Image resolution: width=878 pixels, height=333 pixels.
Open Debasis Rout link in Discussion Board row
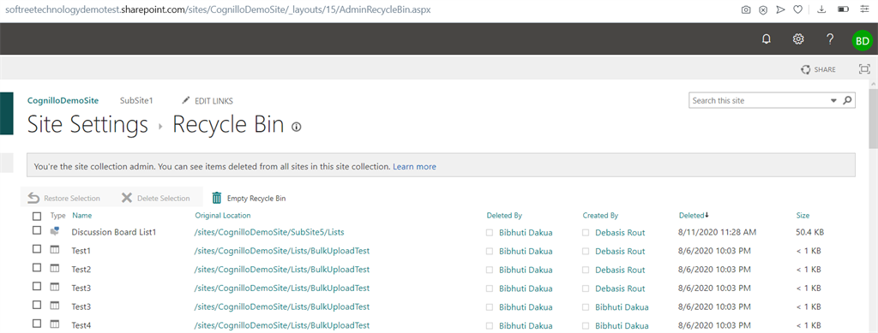[620, 233]
